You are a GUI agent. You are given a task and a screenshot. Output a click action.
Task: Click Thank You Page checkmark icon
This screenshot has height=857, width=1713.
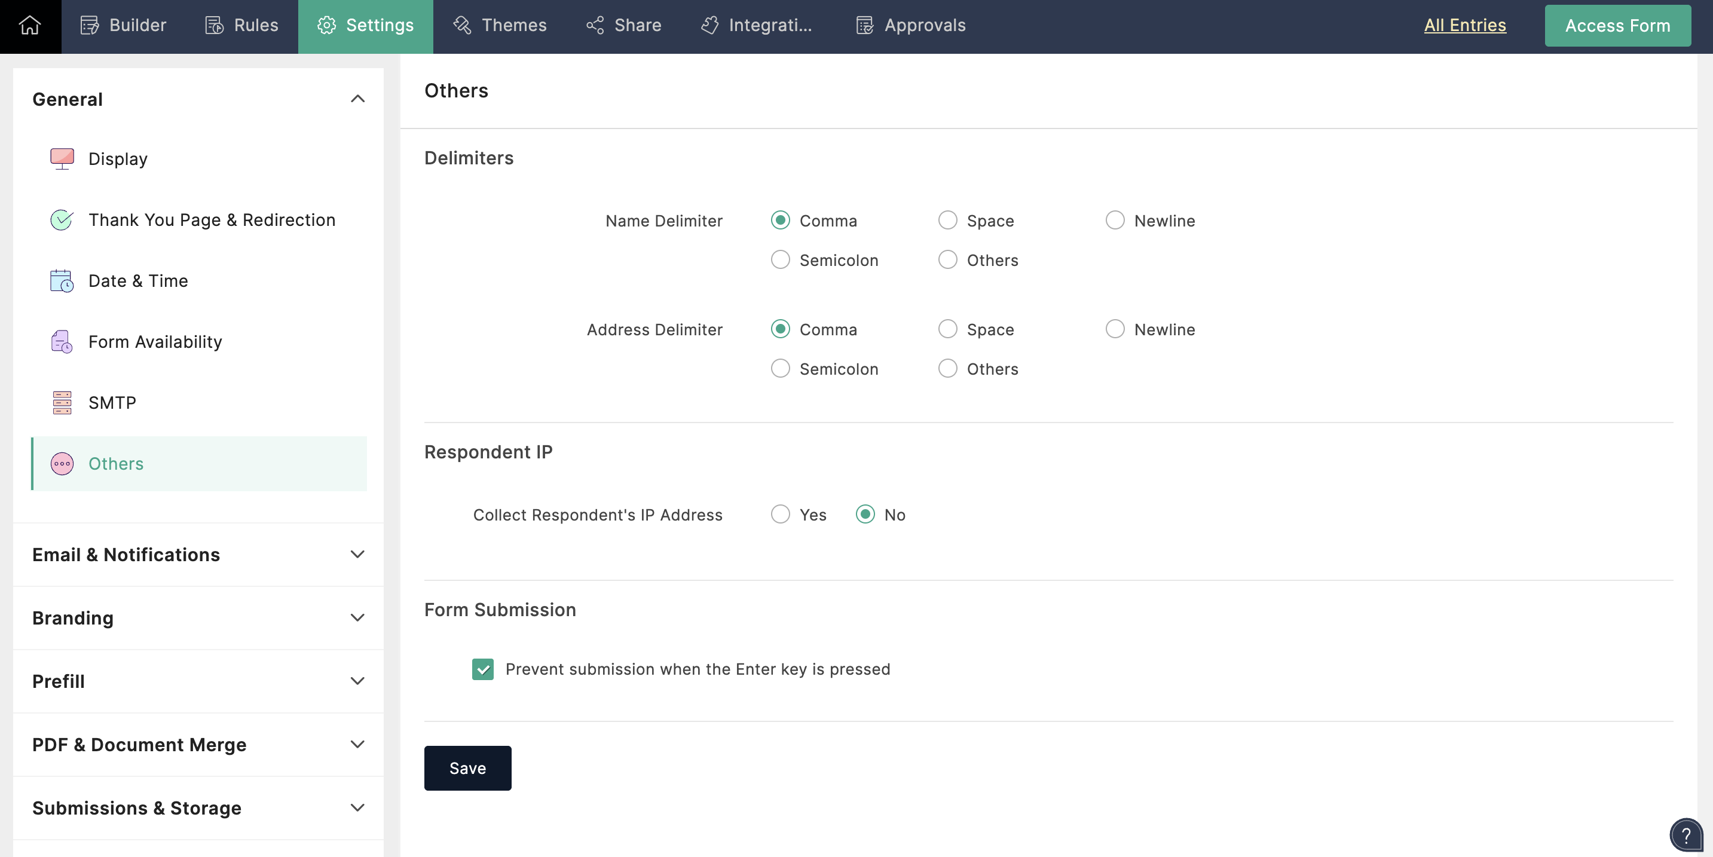[62, 220]
